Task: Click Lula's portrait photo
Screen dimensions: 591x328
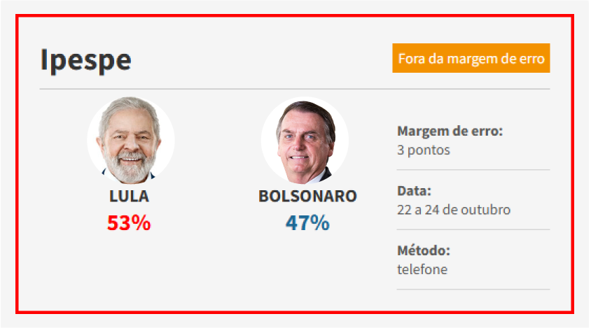Action: [x=130, y=141]
